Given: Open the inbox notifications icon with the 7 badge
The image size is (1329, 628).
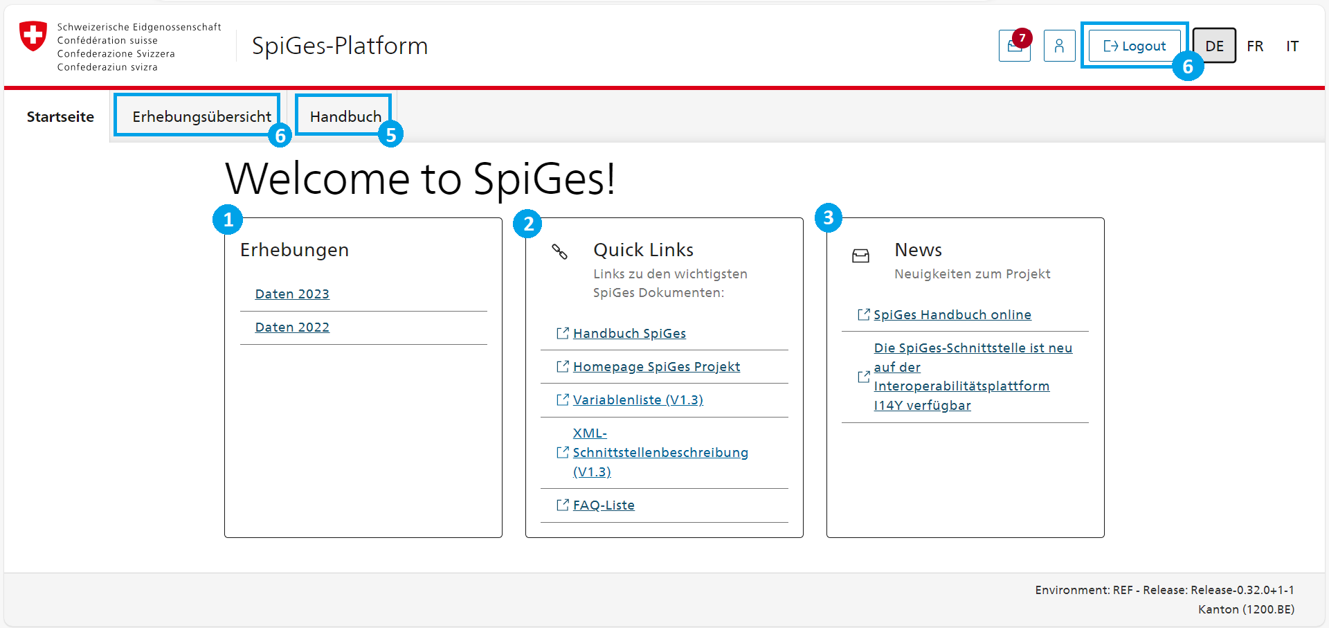Looking at the screenshot, I should [1014, 46].
